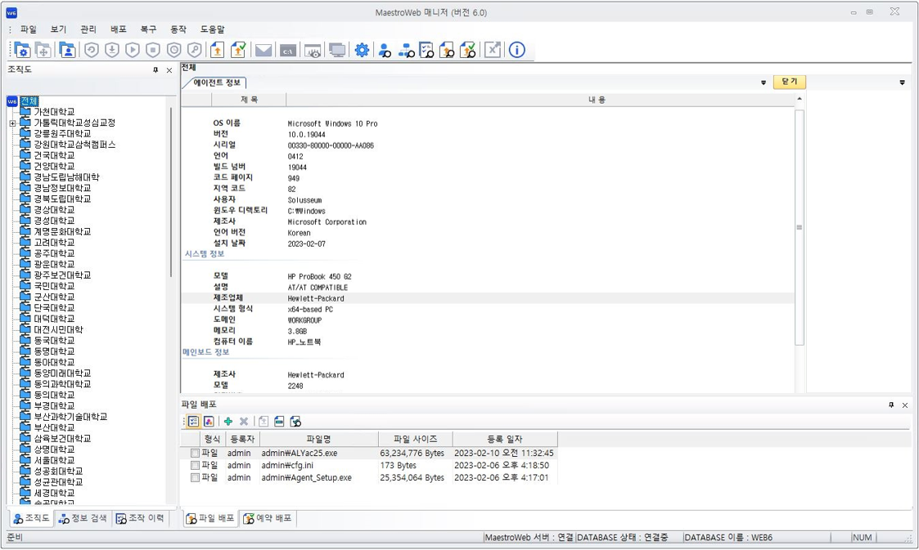Click the monitor remote screen icon
Viewport: 919px width, 550px height.
[337, 50]
